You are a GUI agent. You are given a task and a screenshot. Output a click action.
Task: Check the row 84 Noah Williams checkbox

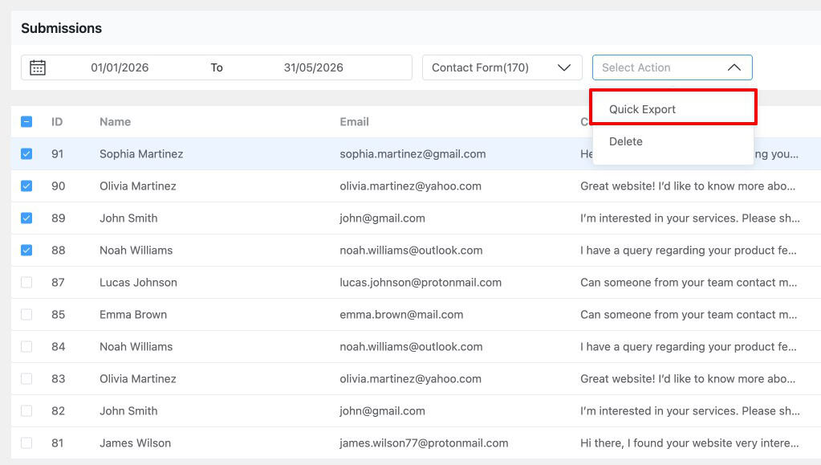tap(26, 346)
